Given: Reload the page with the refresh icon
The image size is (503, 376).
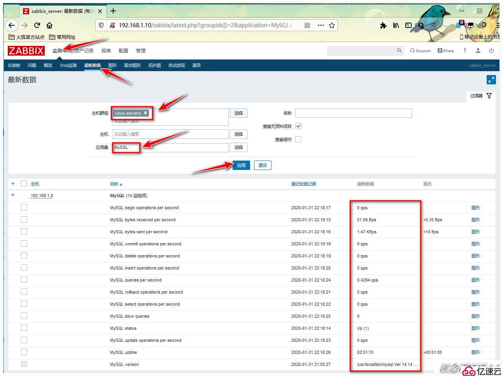Looking at the screenshot, I should [x=37, y=25].
